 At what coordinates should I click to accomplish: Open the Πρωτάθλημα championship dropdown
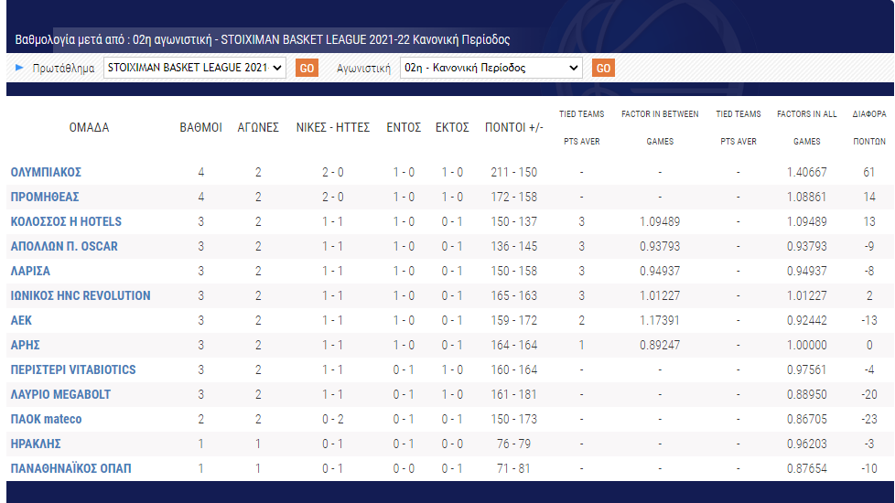[x=194, y=68]
